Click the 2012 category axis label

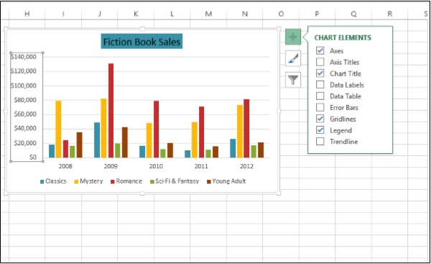click(x=246, y=166)
